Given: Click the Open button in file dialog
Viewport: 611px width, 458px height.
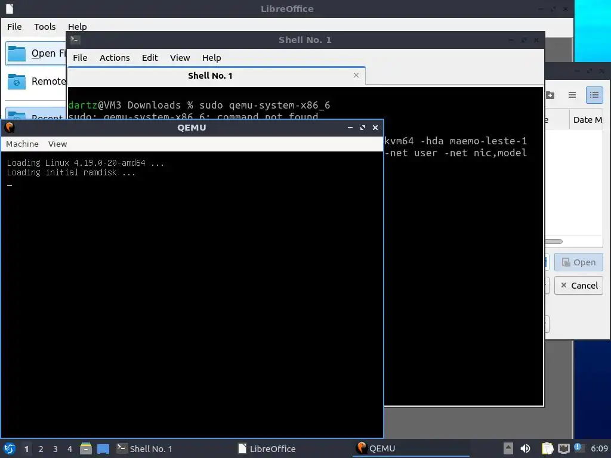Looking at the screenshot, I should (579, 262).
